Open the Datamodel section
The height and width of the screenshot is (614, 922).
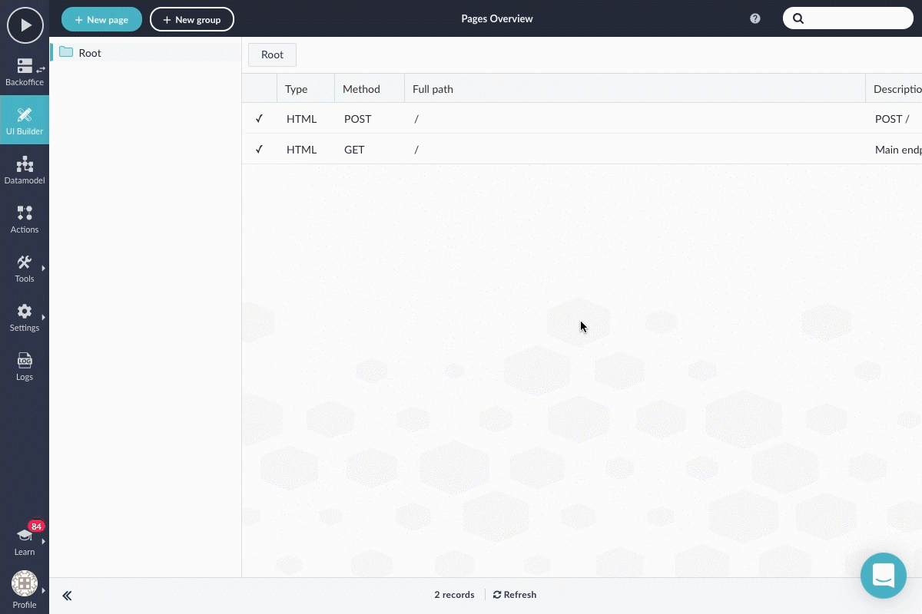click(25, 170)
